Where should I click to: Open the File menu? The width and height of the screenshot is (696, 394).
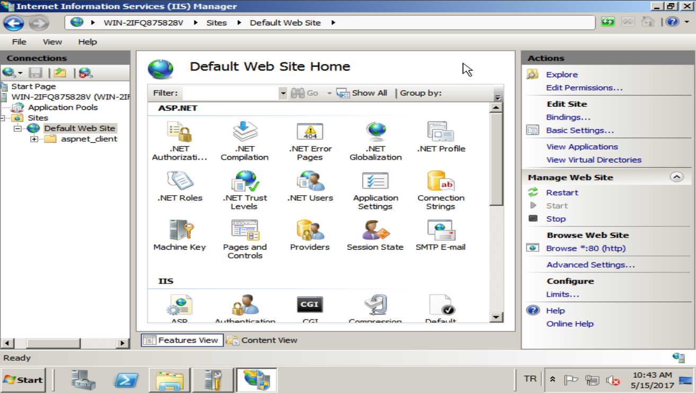pos(19,42)
